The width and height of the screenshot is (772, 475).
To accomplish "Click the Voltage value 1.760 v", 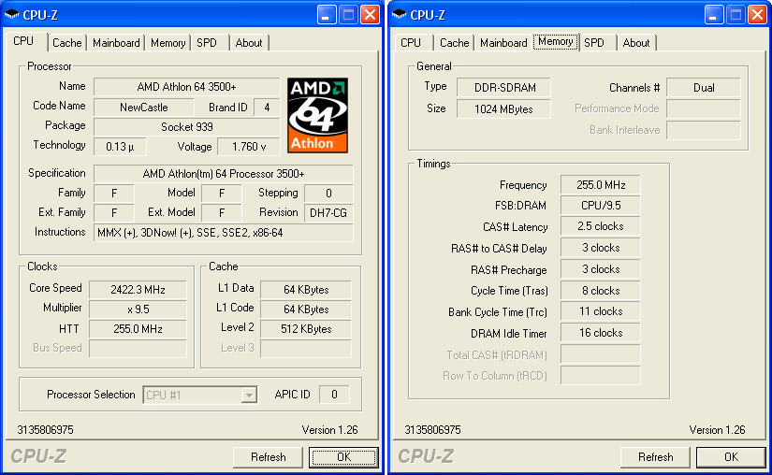I will pos(249,147).
